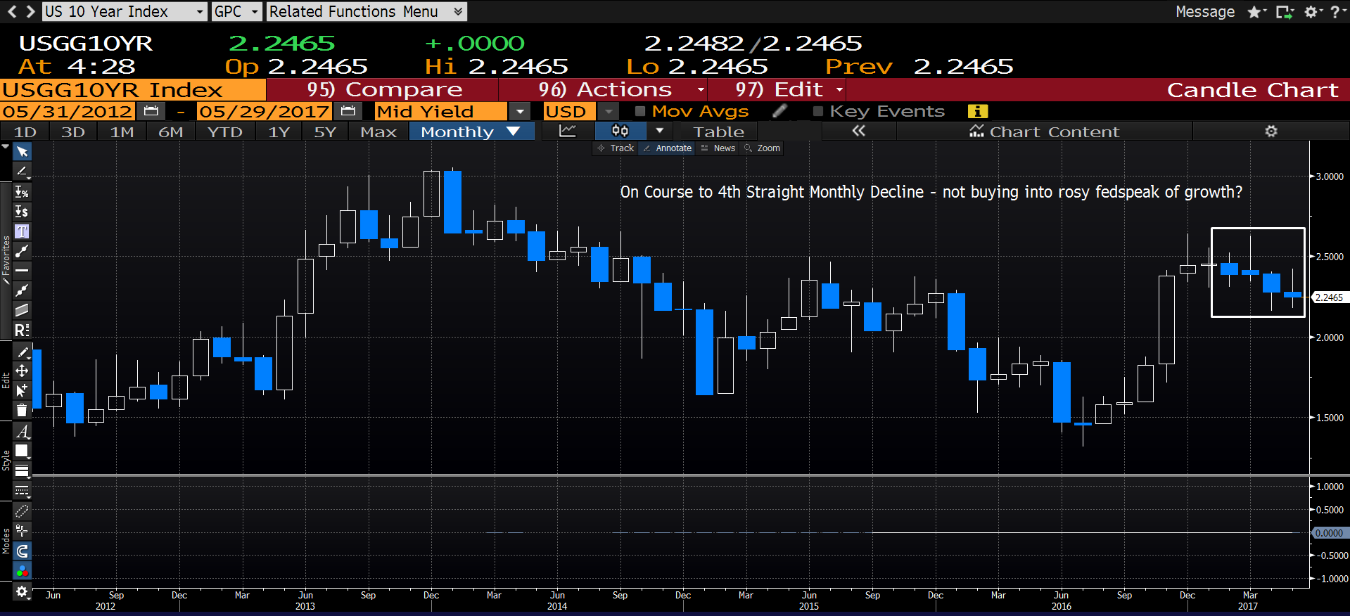Edit the start date 05/31/2012 field
Image resolution: width=1350 pixels, height=616 pixels.
pos(68,111)
